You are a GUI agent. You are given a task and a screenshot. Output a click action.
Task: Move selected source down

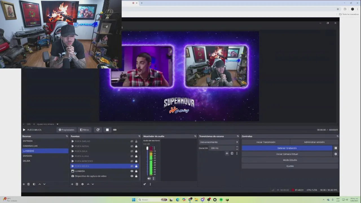93,184
